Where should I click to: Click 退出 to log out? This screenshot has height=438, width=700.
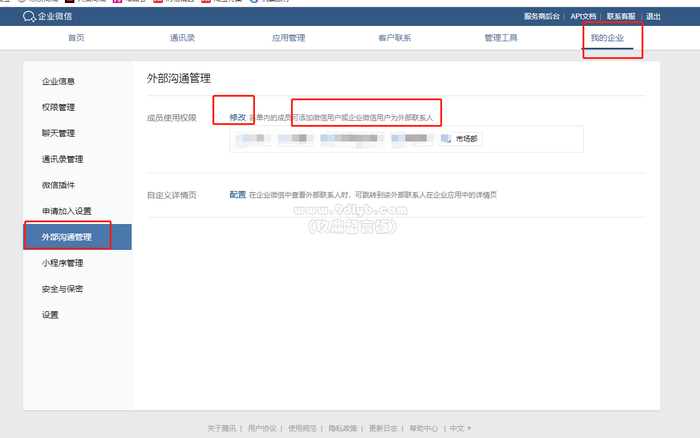(x=653, y=17)
